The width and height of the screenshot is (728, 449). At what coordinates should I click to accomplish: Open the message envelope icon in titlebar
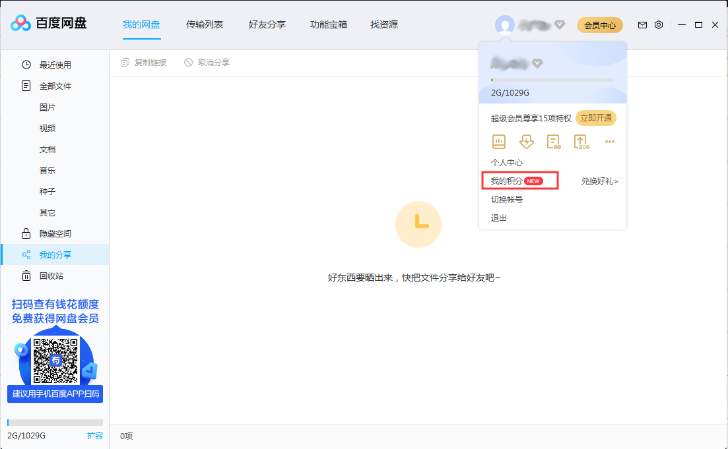[642, 24]
